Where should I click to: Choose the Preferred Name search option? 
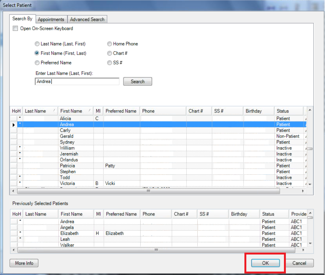pos(37,63)
